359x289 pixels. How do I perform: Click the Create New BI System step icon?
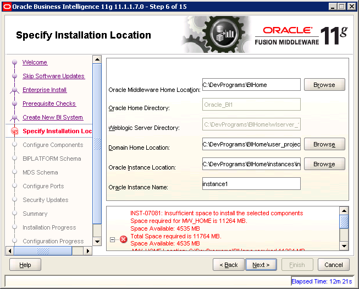(x=15, y=118)
